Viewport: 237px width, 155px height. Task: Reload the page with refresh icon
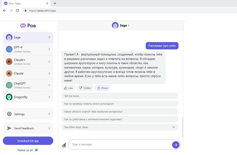pyautogui.click(x=18, y=10)
